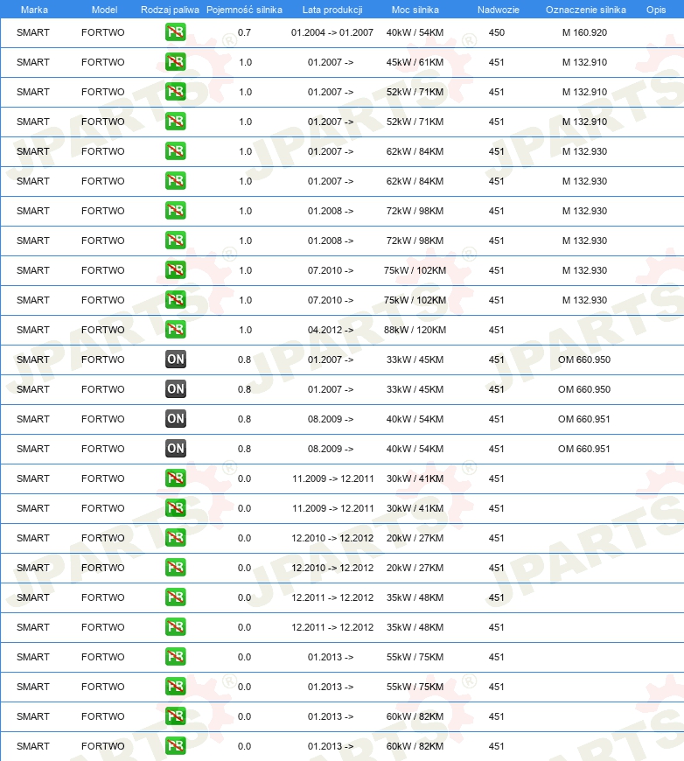
Task: Click FORTWO in the 45kW / 61KM row
Action: pos(103,62)
